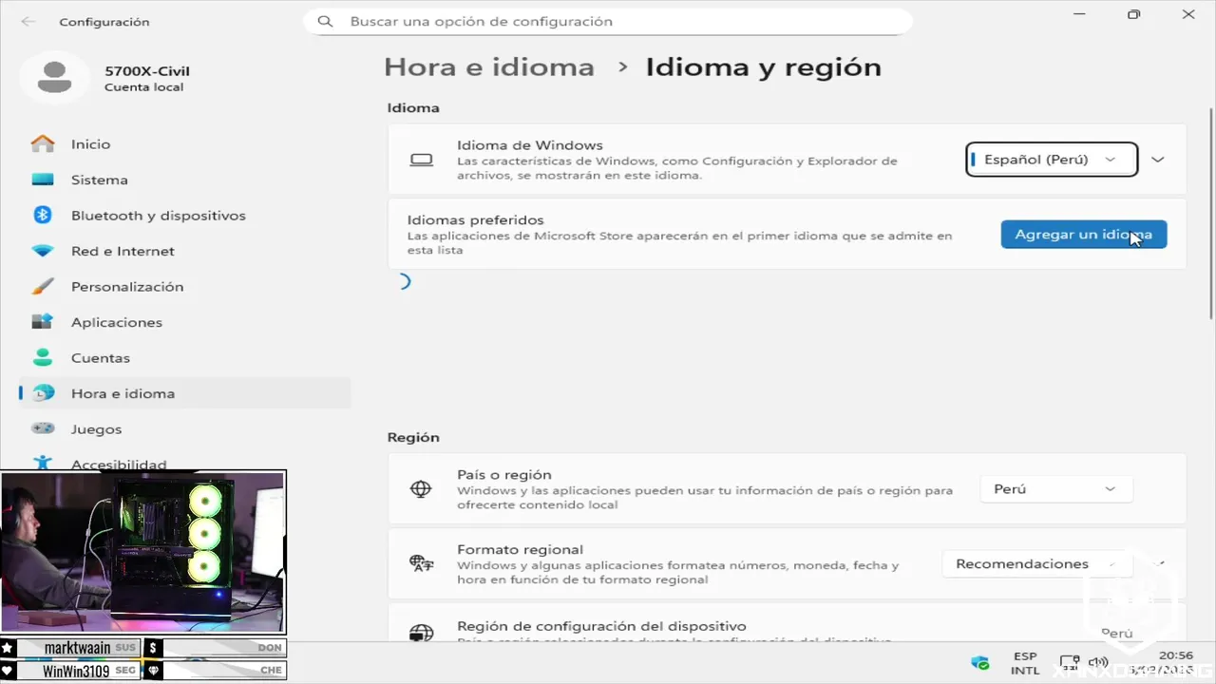Click the user account avatar icon
The image size is (1216, 684).
(x=56, y=77)
